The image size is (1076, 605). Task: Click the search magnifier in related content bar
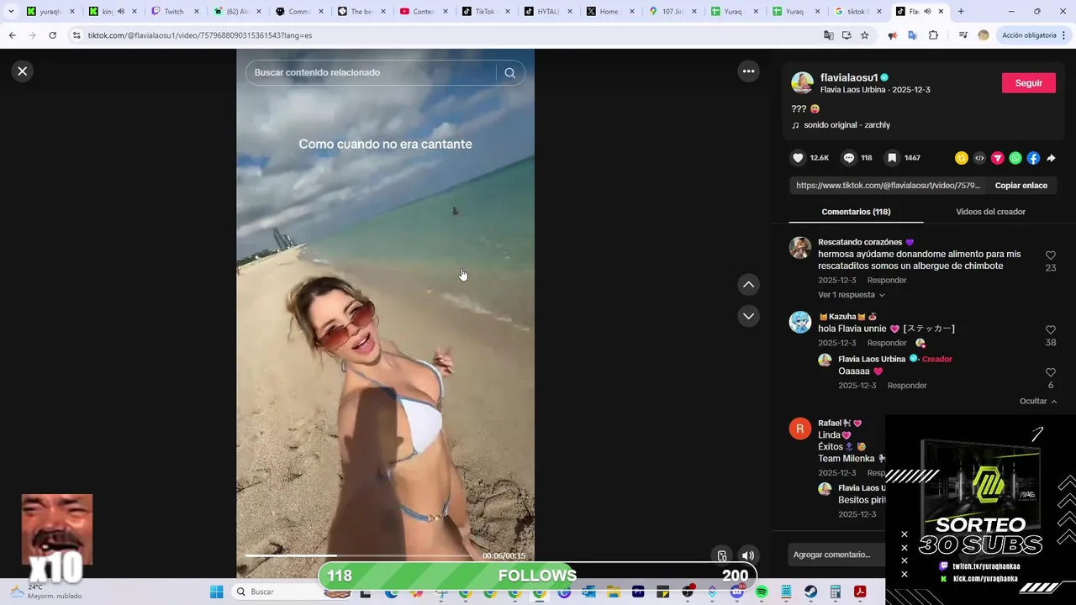(x=509, y=73)
